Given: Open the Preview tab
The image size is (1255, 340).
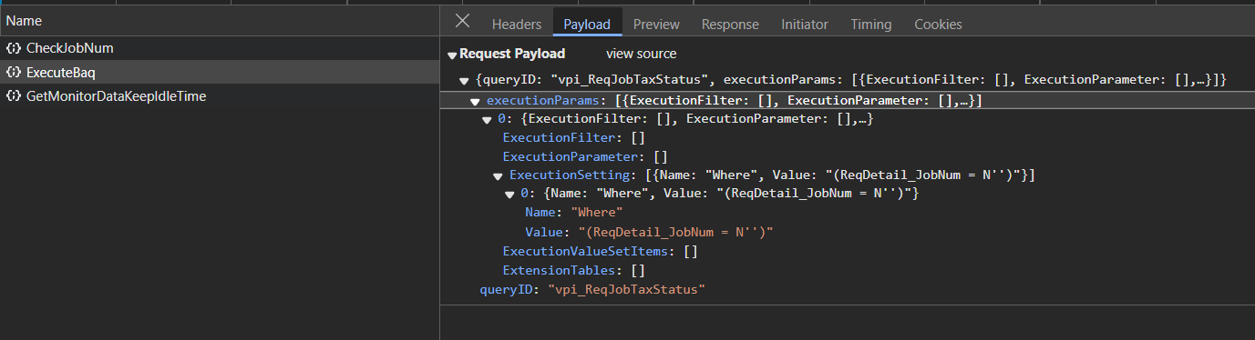Looking at the screenshot, I should 656,25.
